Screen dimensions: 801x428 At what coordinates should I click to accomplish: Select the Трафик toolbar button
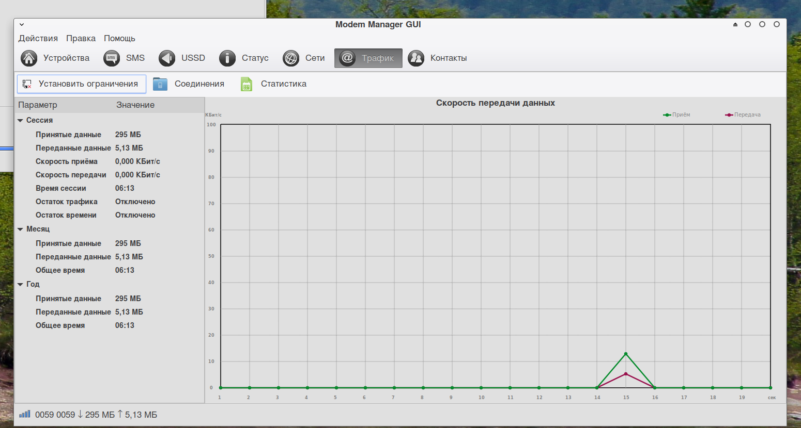point(368,58)
